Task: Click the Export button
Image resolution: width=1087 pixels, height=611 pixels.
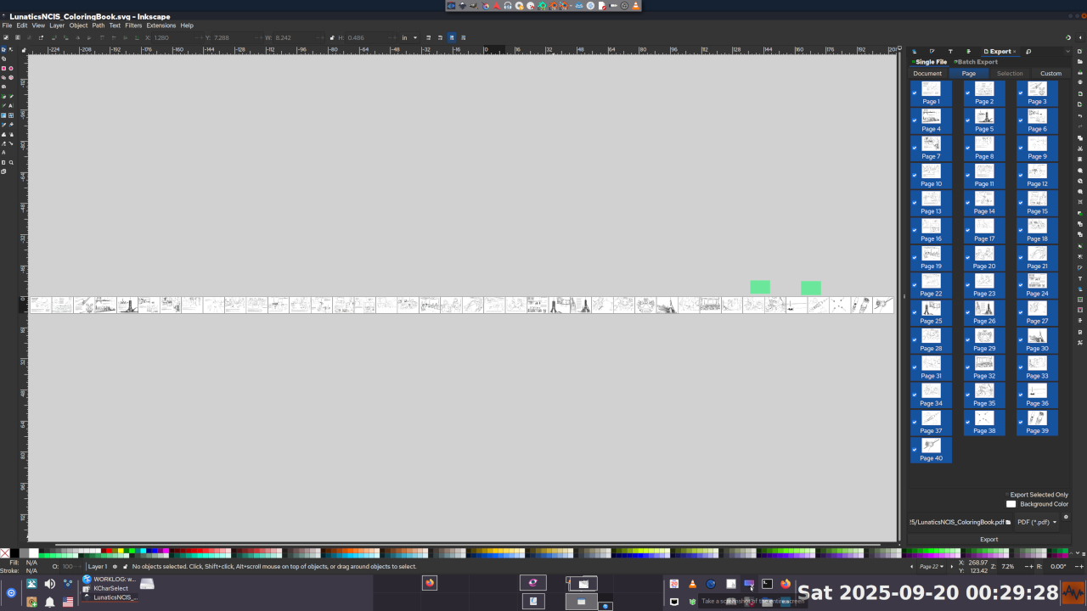Action: pyautogui.click(x=988, y=539)
